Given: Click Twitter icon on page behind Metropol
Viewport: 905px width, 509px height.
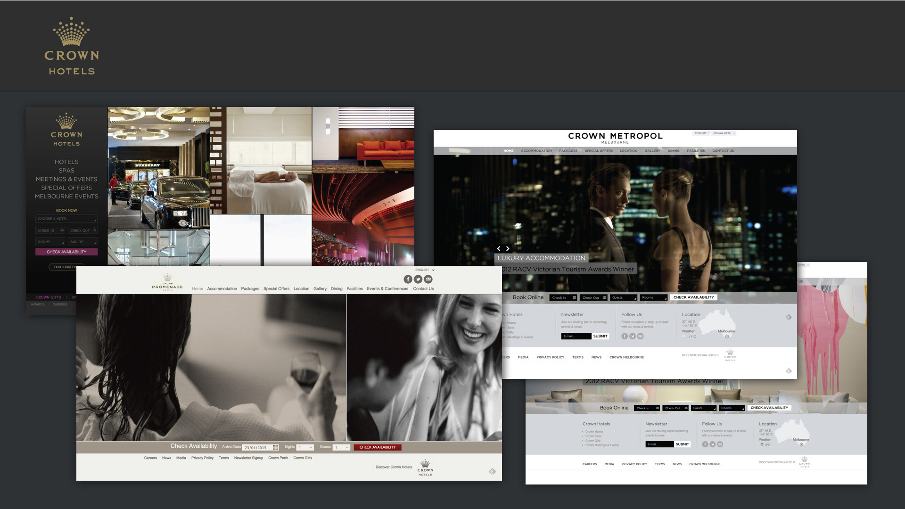Looking at the screenshot, I should pyautogui.click(x=713, y=444).
